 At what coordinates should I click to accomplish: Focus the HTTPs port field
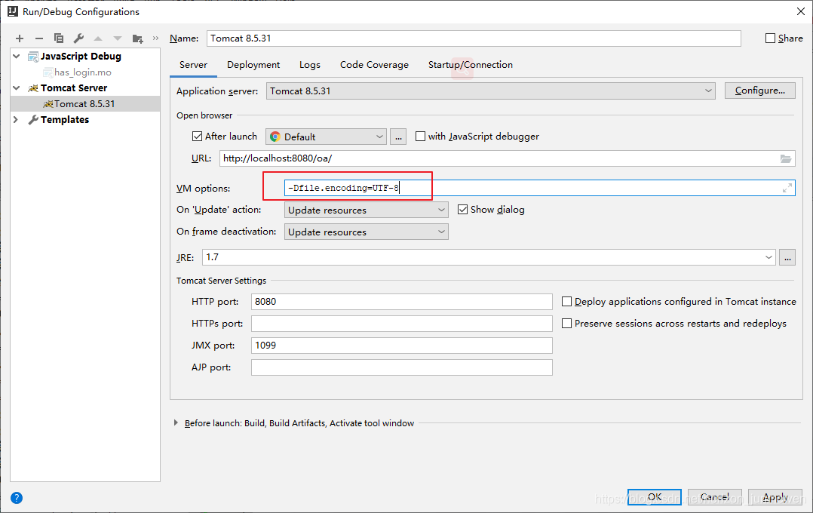[x=402, y=323]
